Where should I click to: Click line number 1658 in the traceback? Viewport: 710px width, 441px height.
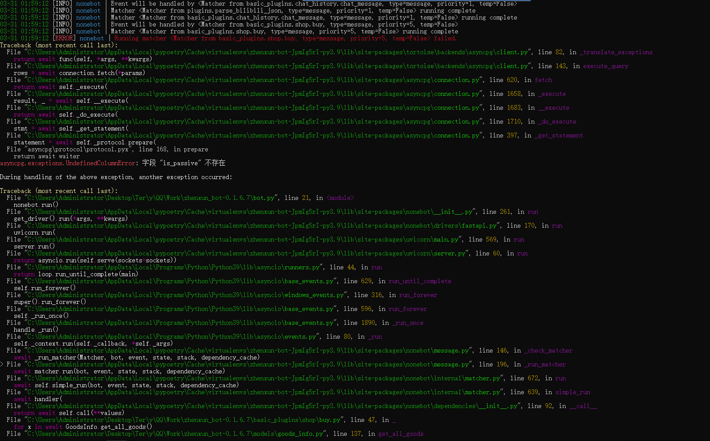(514, 94)
